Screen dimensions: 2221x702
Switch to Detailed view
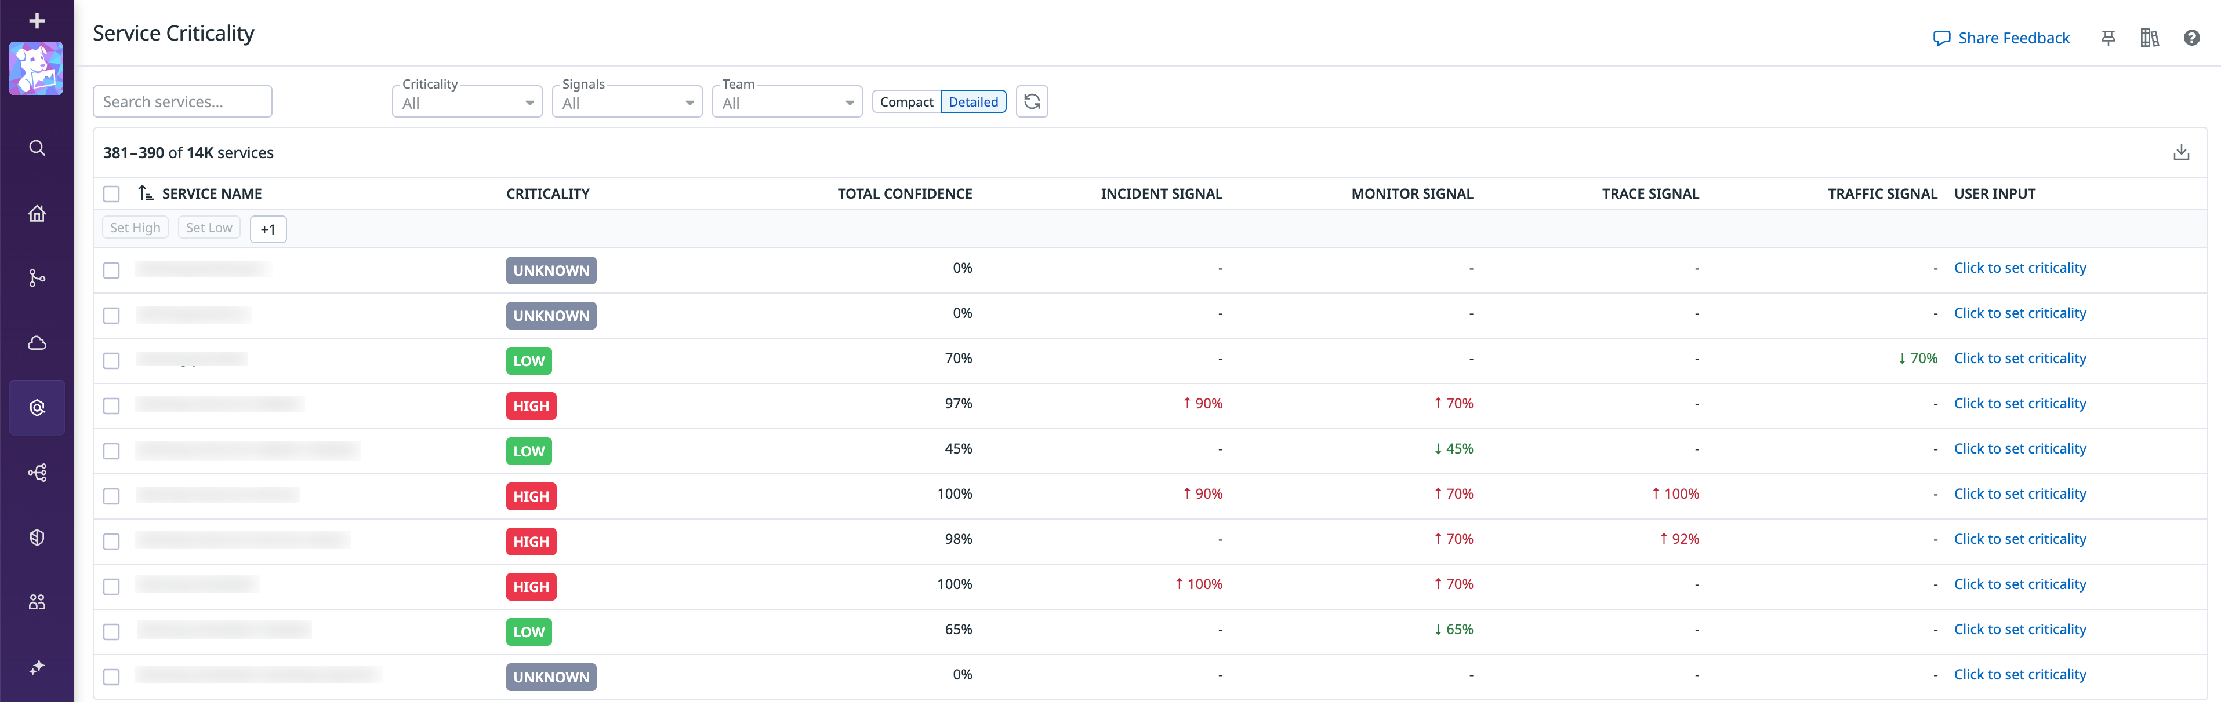click(x=974, y=101)
